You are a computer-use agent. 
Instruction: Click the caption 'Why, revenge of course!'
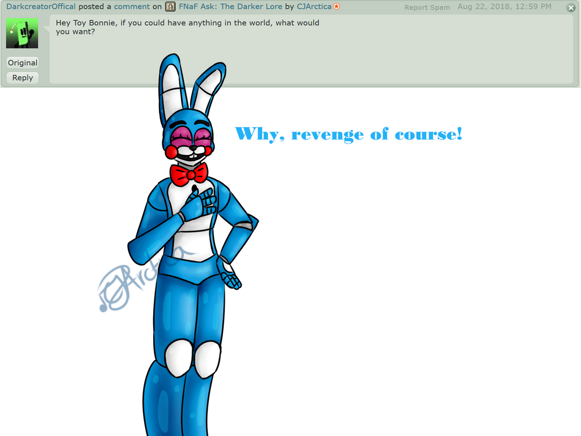[x=349, y=134]
